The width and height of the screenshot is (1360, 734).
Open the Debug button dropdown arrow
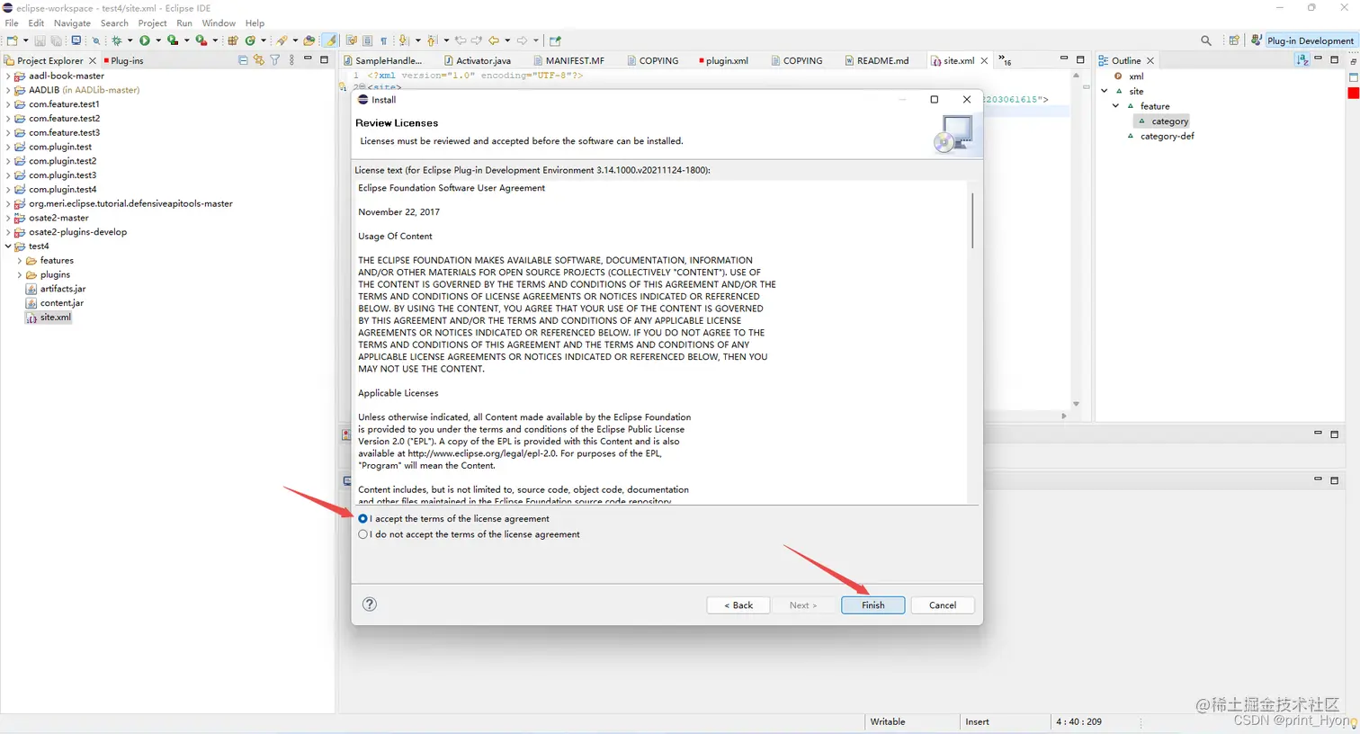(x=130, y=40)
